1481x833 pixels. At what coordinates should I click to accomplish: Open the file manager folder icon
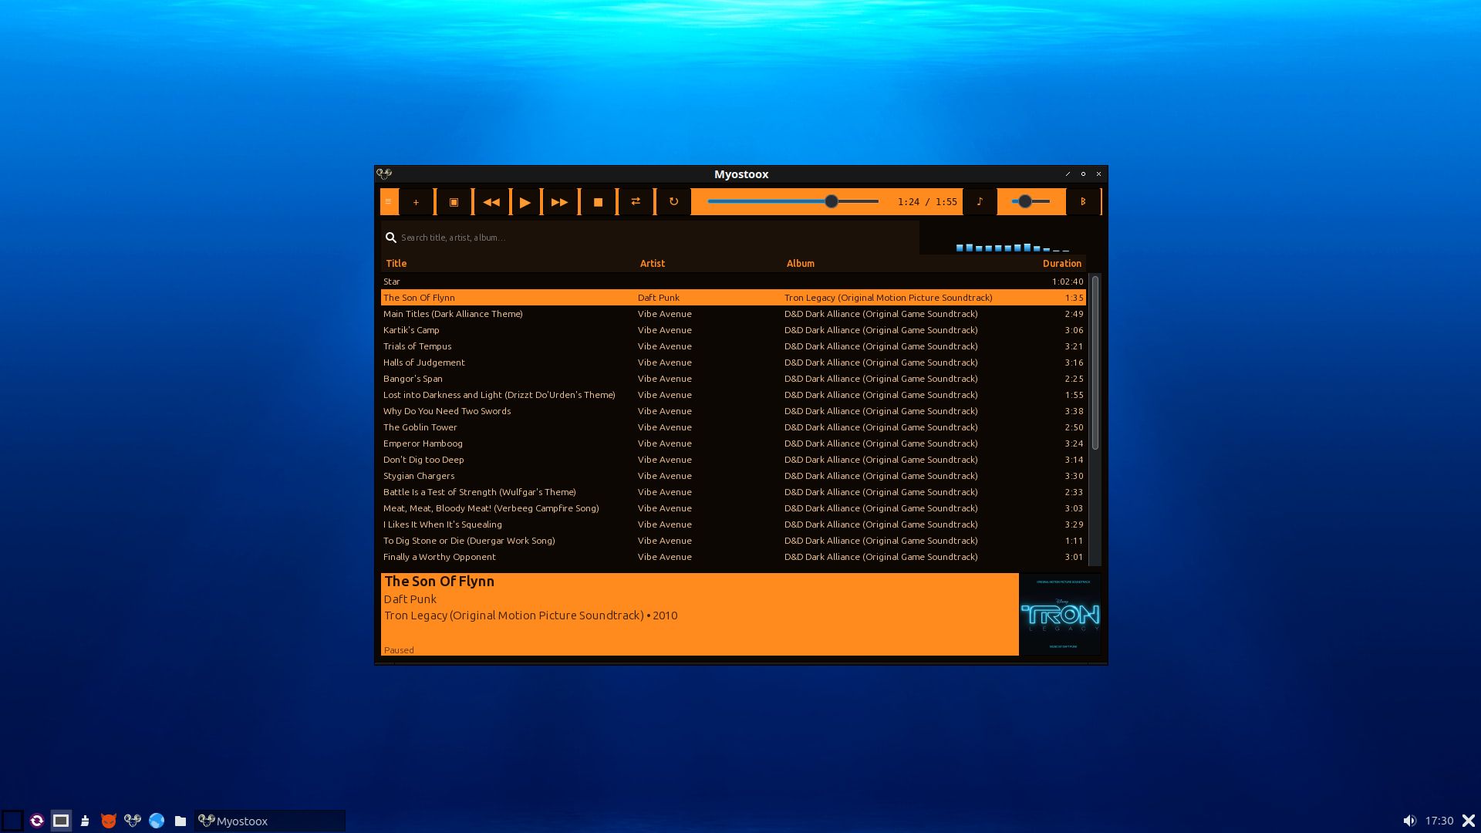coord(180,821)
